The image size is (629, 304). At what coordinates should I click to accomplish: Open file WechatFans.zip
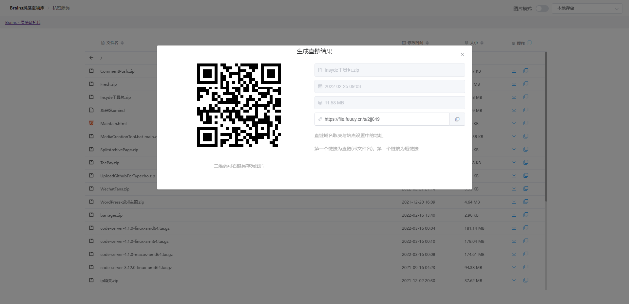(x=115, y=189)
